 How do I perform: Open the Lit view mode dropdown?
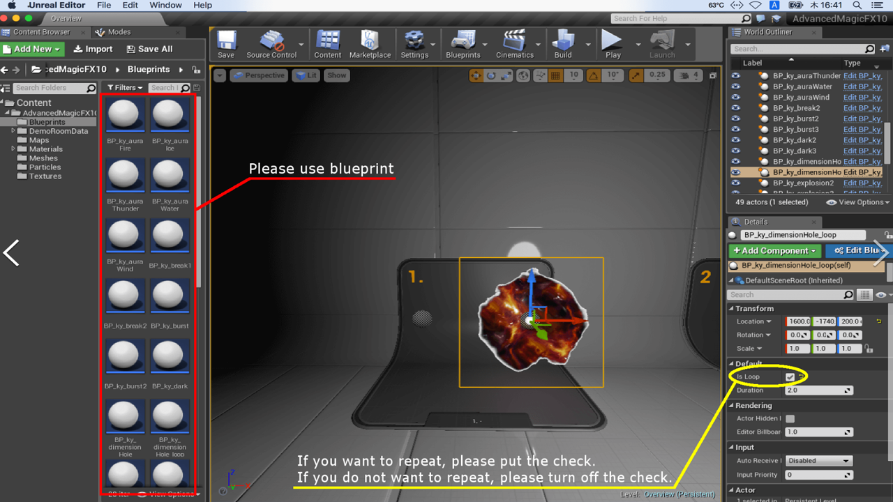pos(305,75)
